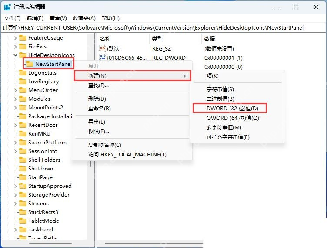Viewport: 327px width, 248px height.
Task: Click the StartPage folder icon
Action: pos(23,177)
